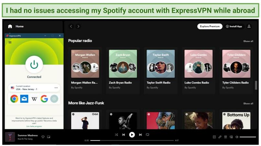Play the current song

point(132,135)
